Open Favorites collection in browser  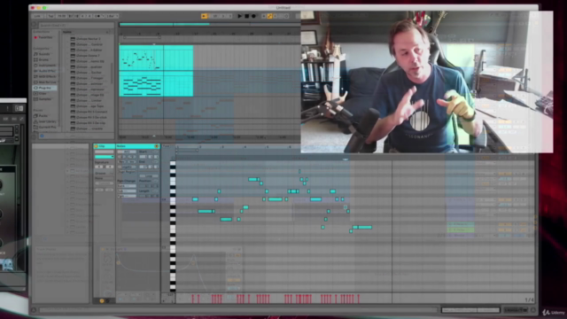[44, 37]
